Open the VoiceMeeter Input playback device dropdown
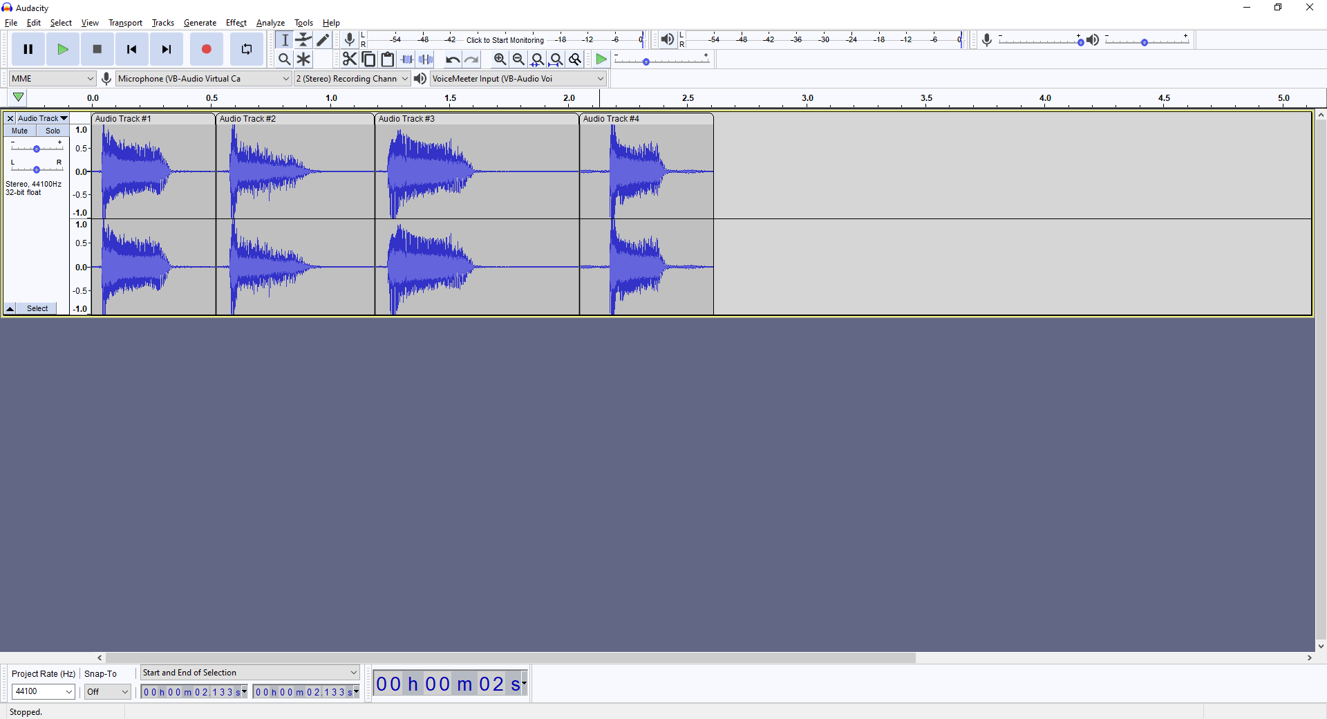 pos(518,79)
